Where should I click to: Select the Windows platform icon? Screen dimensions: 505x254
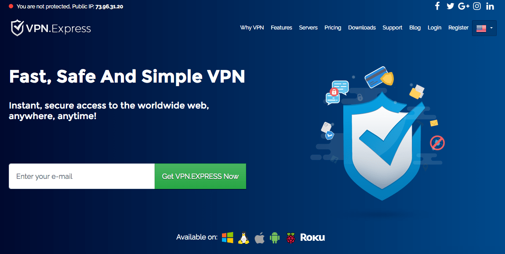click(x=227, y=238)
